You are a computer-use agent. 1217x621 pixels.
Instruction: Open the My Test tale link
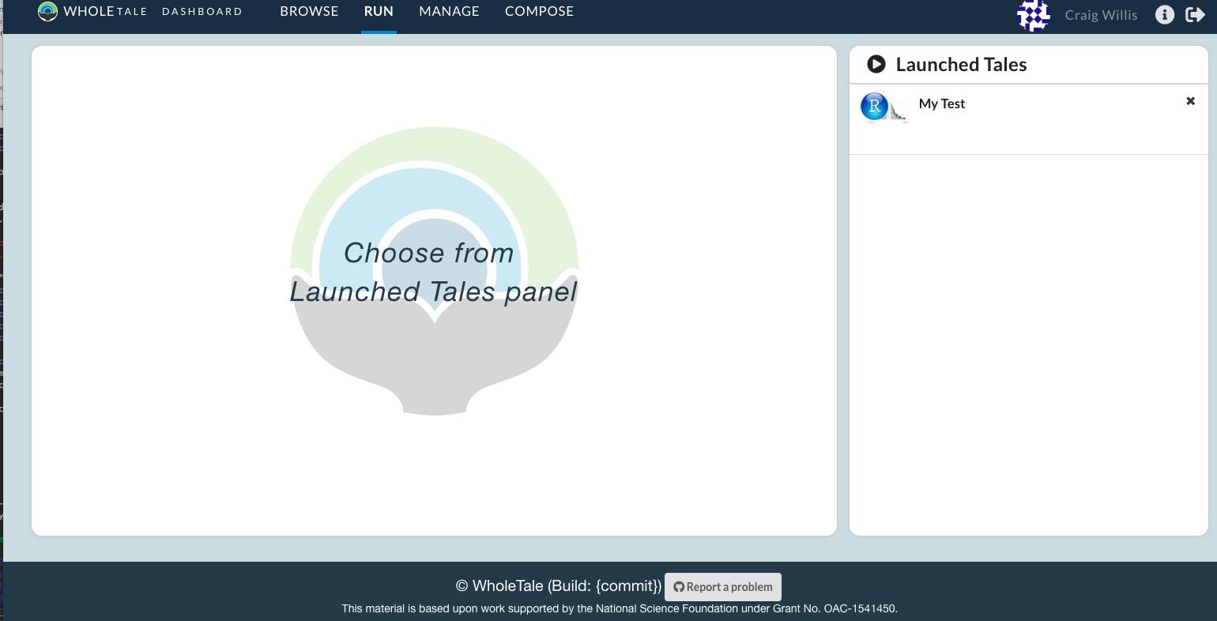[941, 103]
